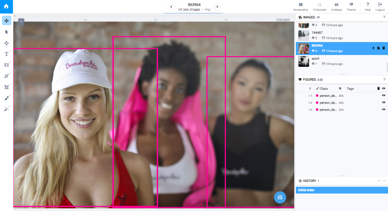The width and height of the screenshot is (388, 211).
Task: Go to the home dashboard
Action: [x=6, y=6]
